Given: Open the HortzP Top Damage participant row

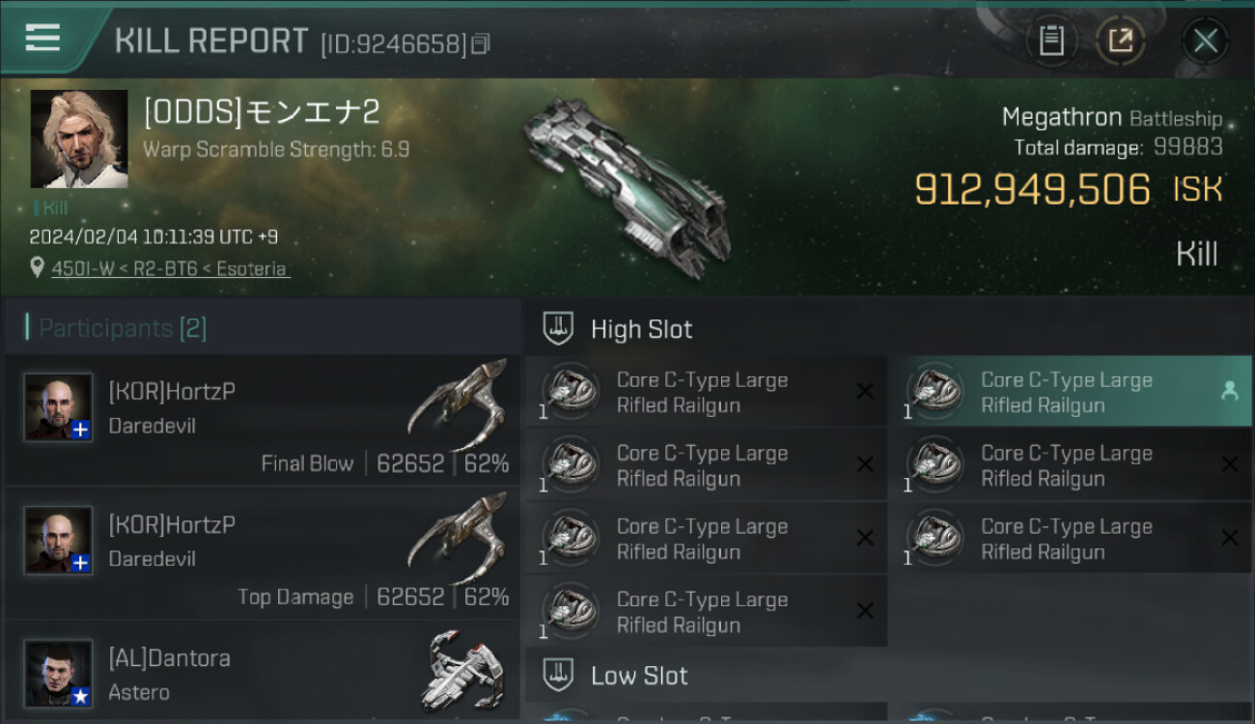Looking at the screenshot, I should tap(262, 554).
